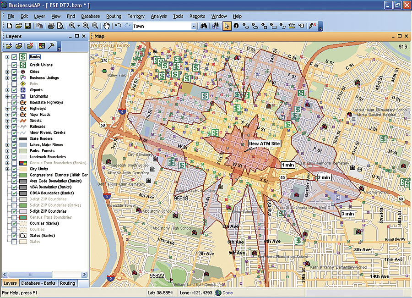Expand the Airports layer tree node
Image resolution: width=412 pixels, height=298 pixels.
(x=7, y=90)
